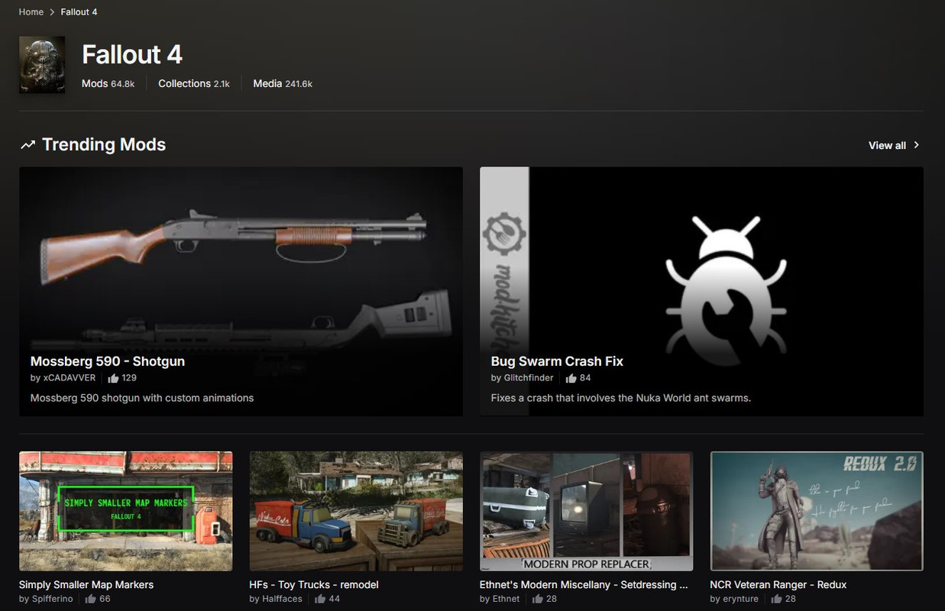Viewport: 945px width, 611px height.
Task: Open the Media 241.6k section
Action: (283, 83)
